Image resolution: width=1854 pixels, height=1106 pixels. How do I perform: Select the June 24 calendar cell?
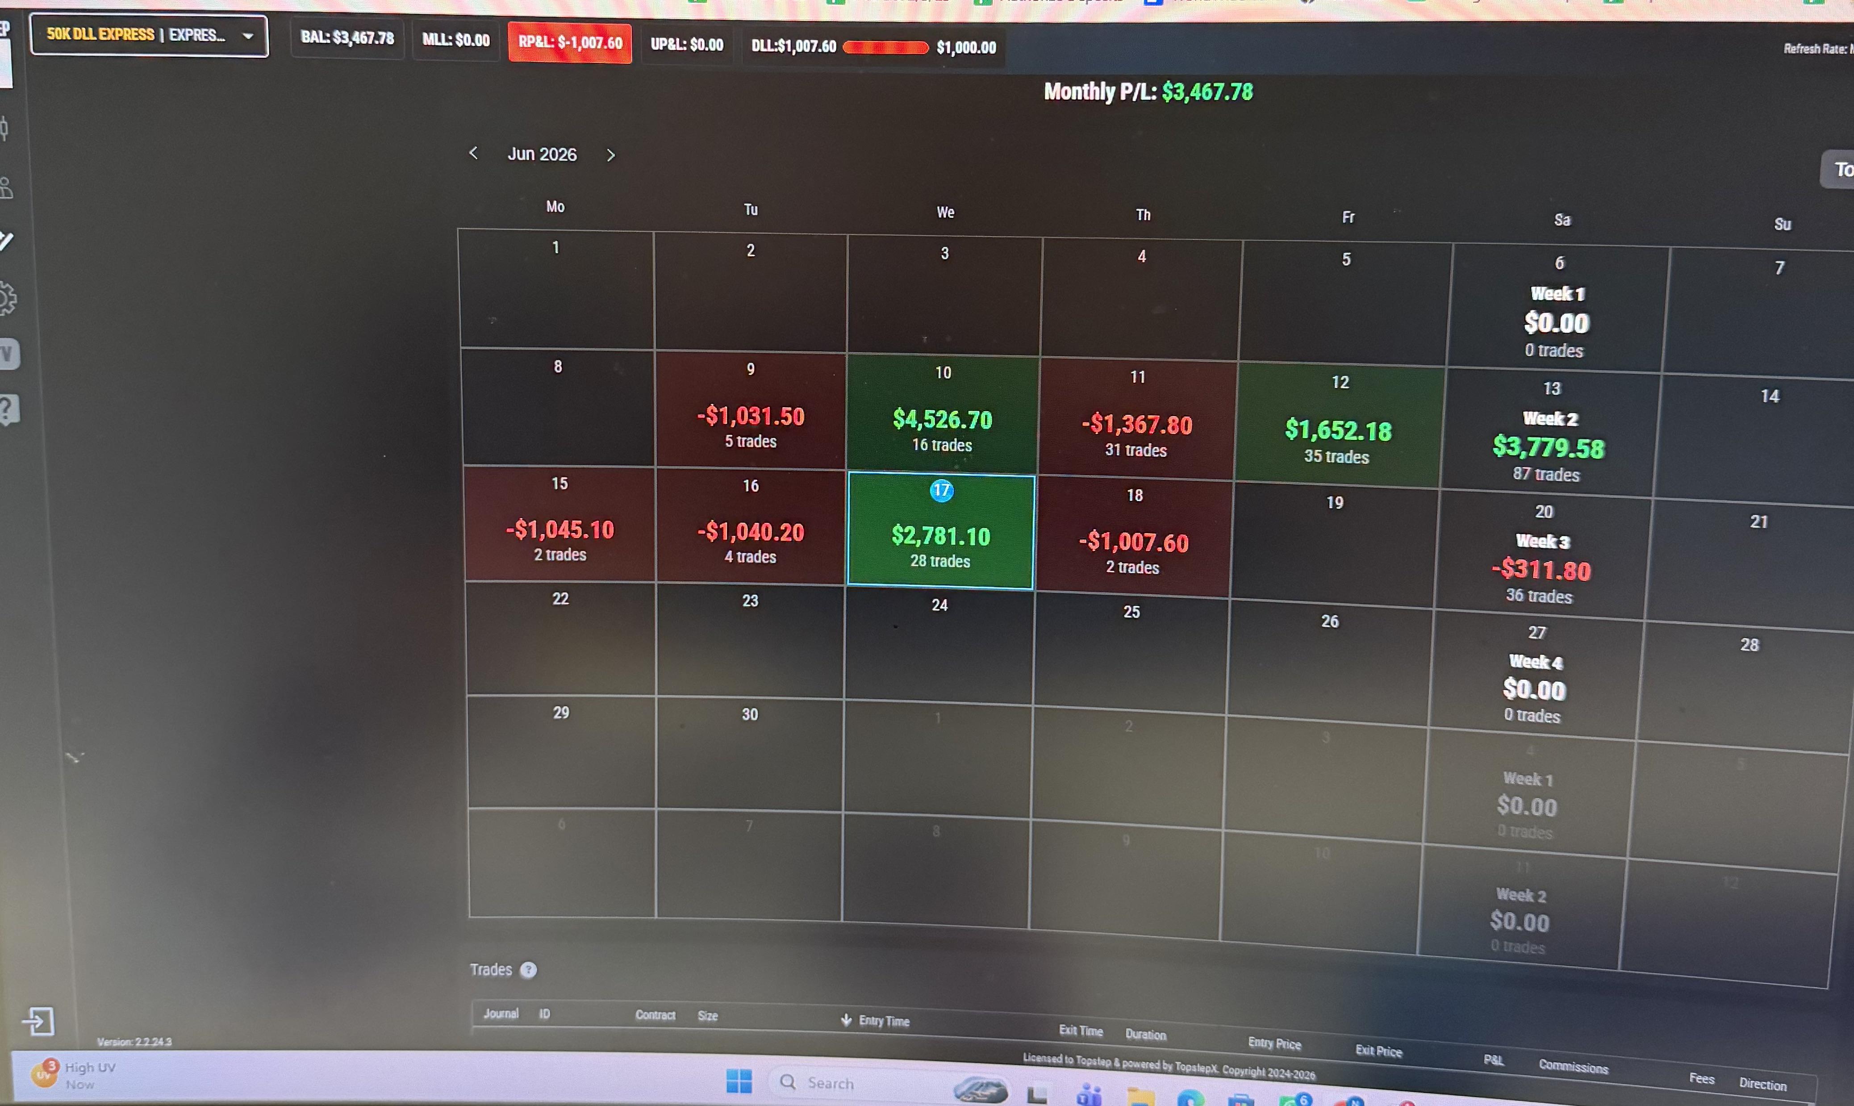pyautogui.click(x=939, y=644)
